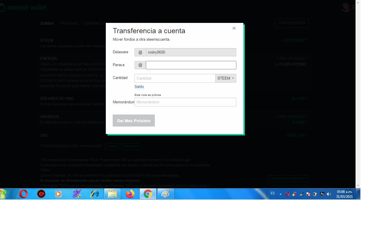Click the page scrollbar down arrow
This screenshot has height=229, width=367.
pyautogui.click(x=358, y=185)
